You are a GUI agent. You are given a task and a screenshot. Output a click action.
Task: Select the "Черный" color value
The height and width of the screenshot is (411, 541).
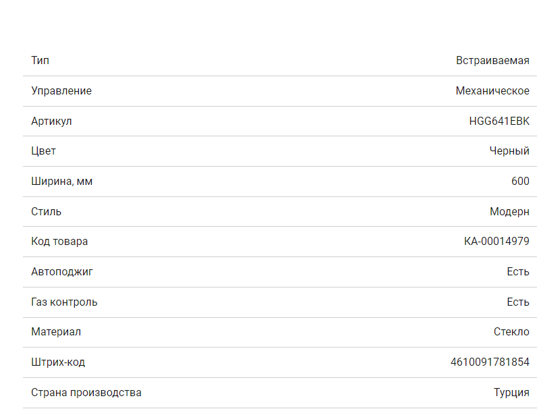click(509, 151)
